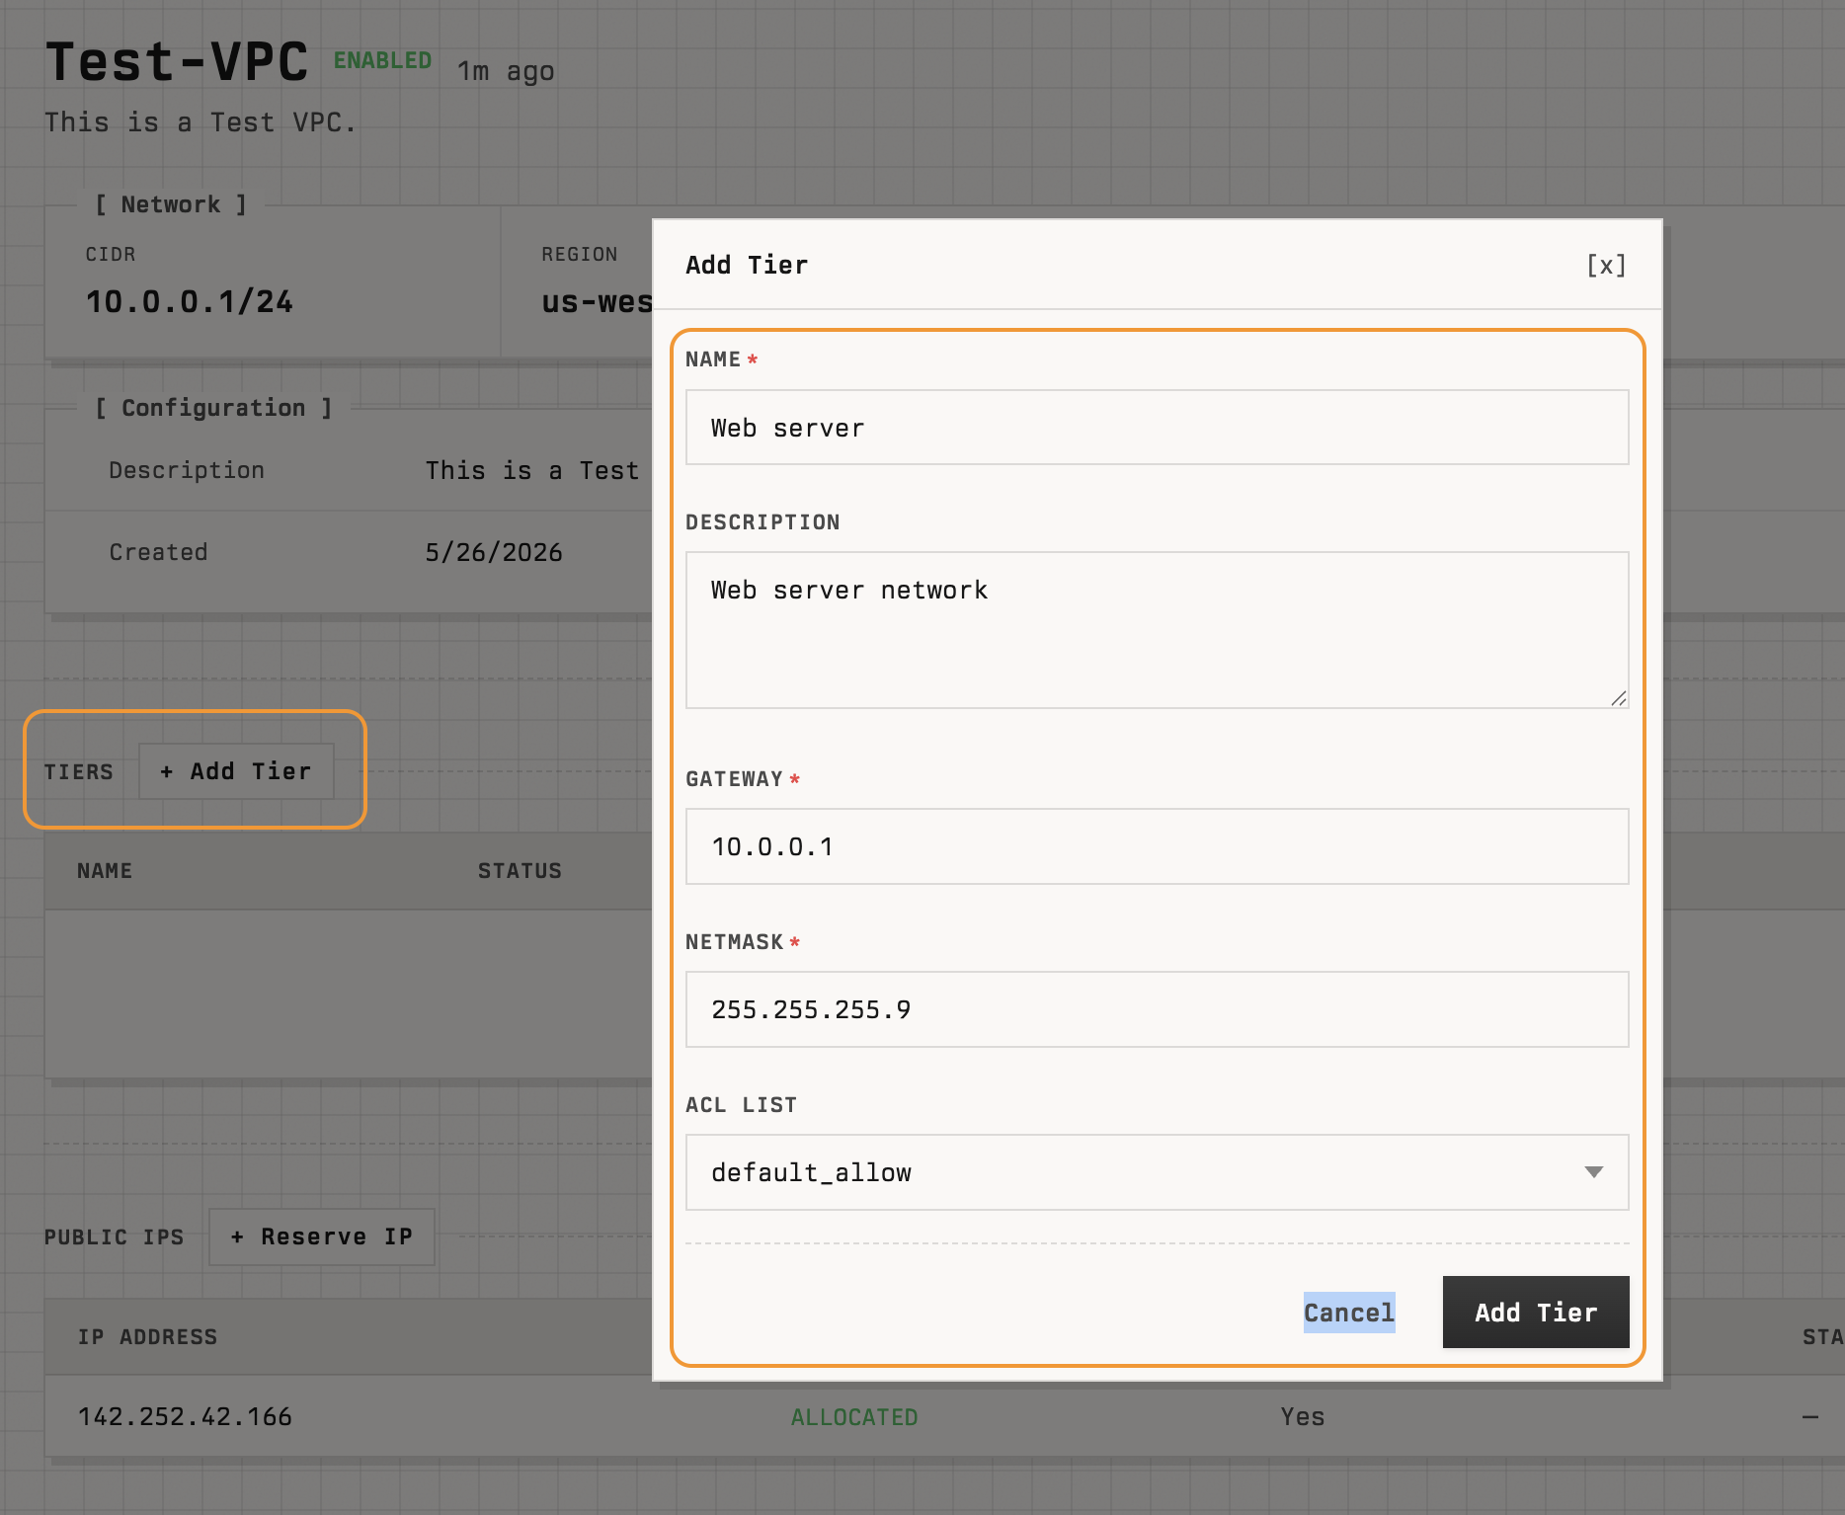
Task: Open the ACL List dropdown
Action: (x=1157, y=1172)
